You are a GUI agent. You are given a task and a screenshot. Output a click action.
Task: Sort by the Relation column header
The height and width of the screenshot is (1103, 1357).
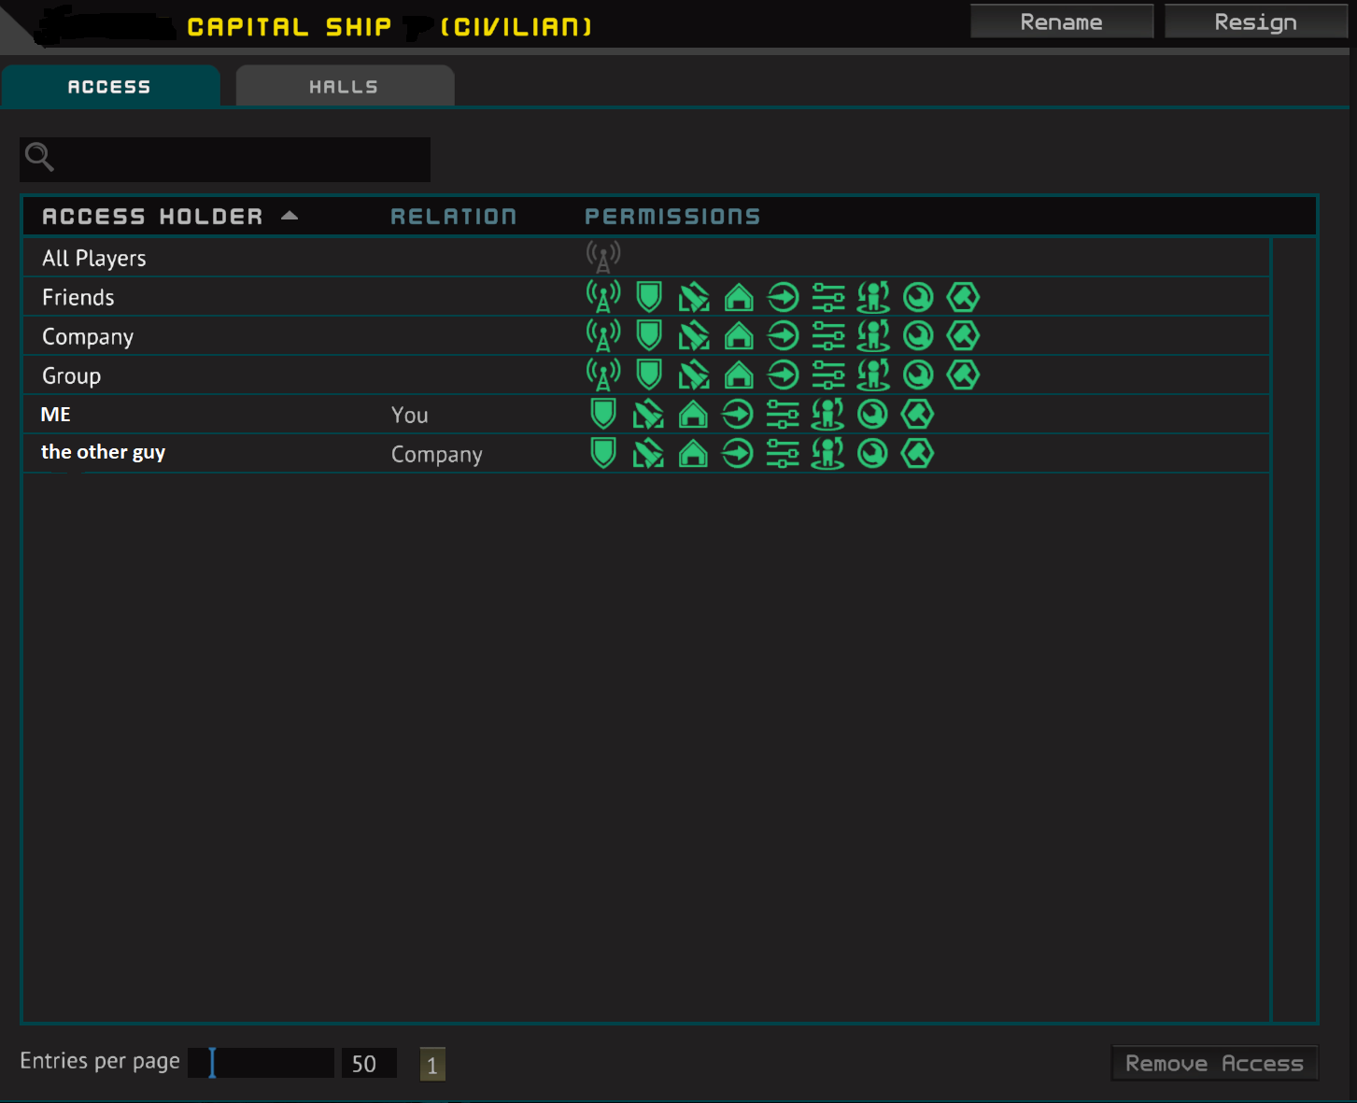click(453, 217)
